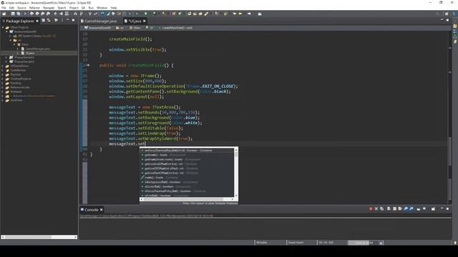Viewport: 458px width, 257px height.
Task: Open Console dropdown icon in Console toolbar
Action: click(433, 209)
